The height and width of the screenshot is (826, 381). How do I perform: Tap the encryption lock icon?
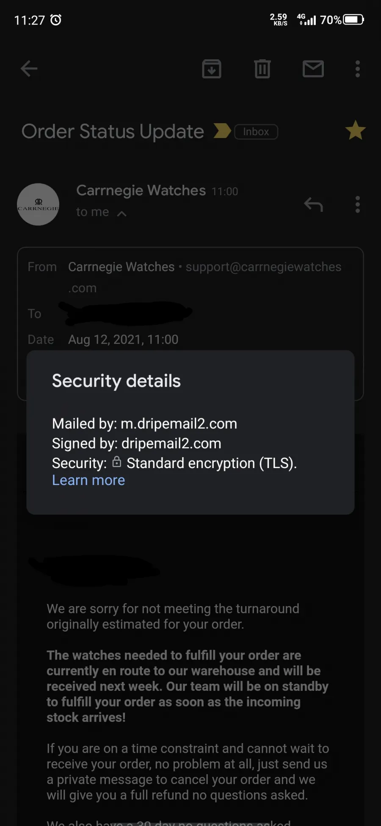click(117, 462)
